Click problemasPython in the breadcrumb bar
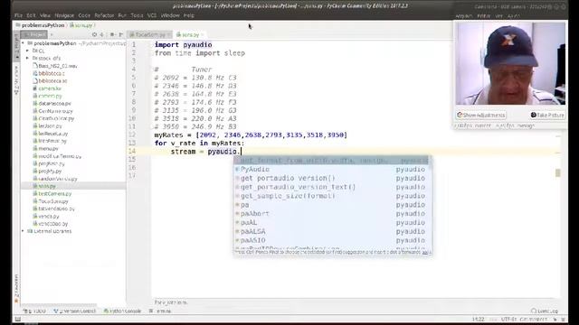Viewport: 579px width, 325px height. coord(43,25)
